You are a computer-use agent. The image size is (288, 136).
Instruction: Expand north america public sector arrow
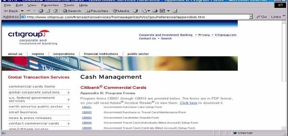point(68,107)
